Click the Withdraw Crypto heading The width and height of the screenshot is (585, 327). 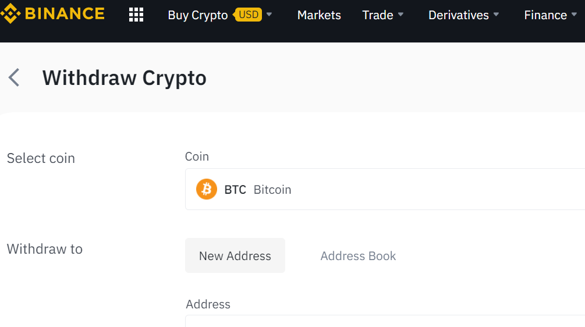[124, 78]
